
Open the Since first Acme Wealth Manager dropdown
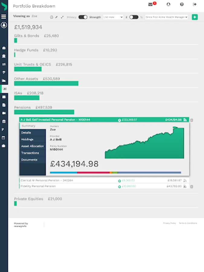166,17
